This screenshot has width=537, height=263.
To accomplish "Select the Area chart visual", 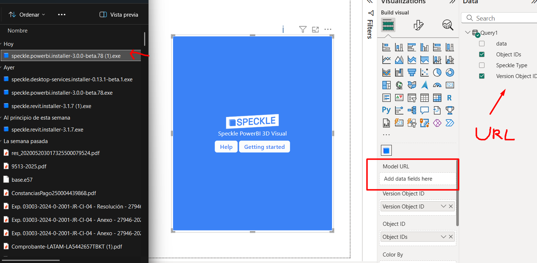I will (x=399, y=60).
